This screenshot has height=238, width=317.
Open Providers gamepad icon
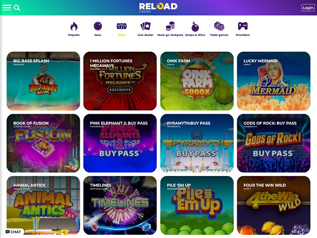tap(243, 26)
